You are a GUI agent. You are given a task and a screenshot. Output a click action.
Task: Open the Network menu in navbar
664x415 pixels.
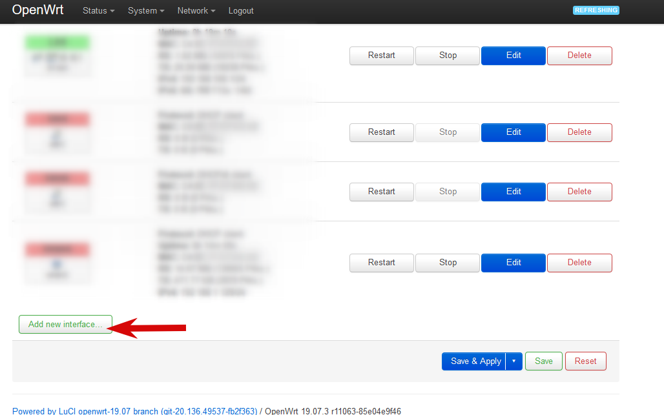click(196, 11)
